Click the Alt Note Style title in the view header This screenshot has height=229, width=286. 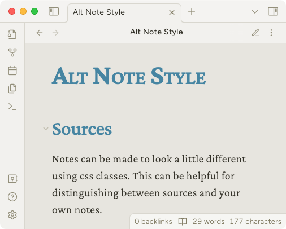click(157, 32)
